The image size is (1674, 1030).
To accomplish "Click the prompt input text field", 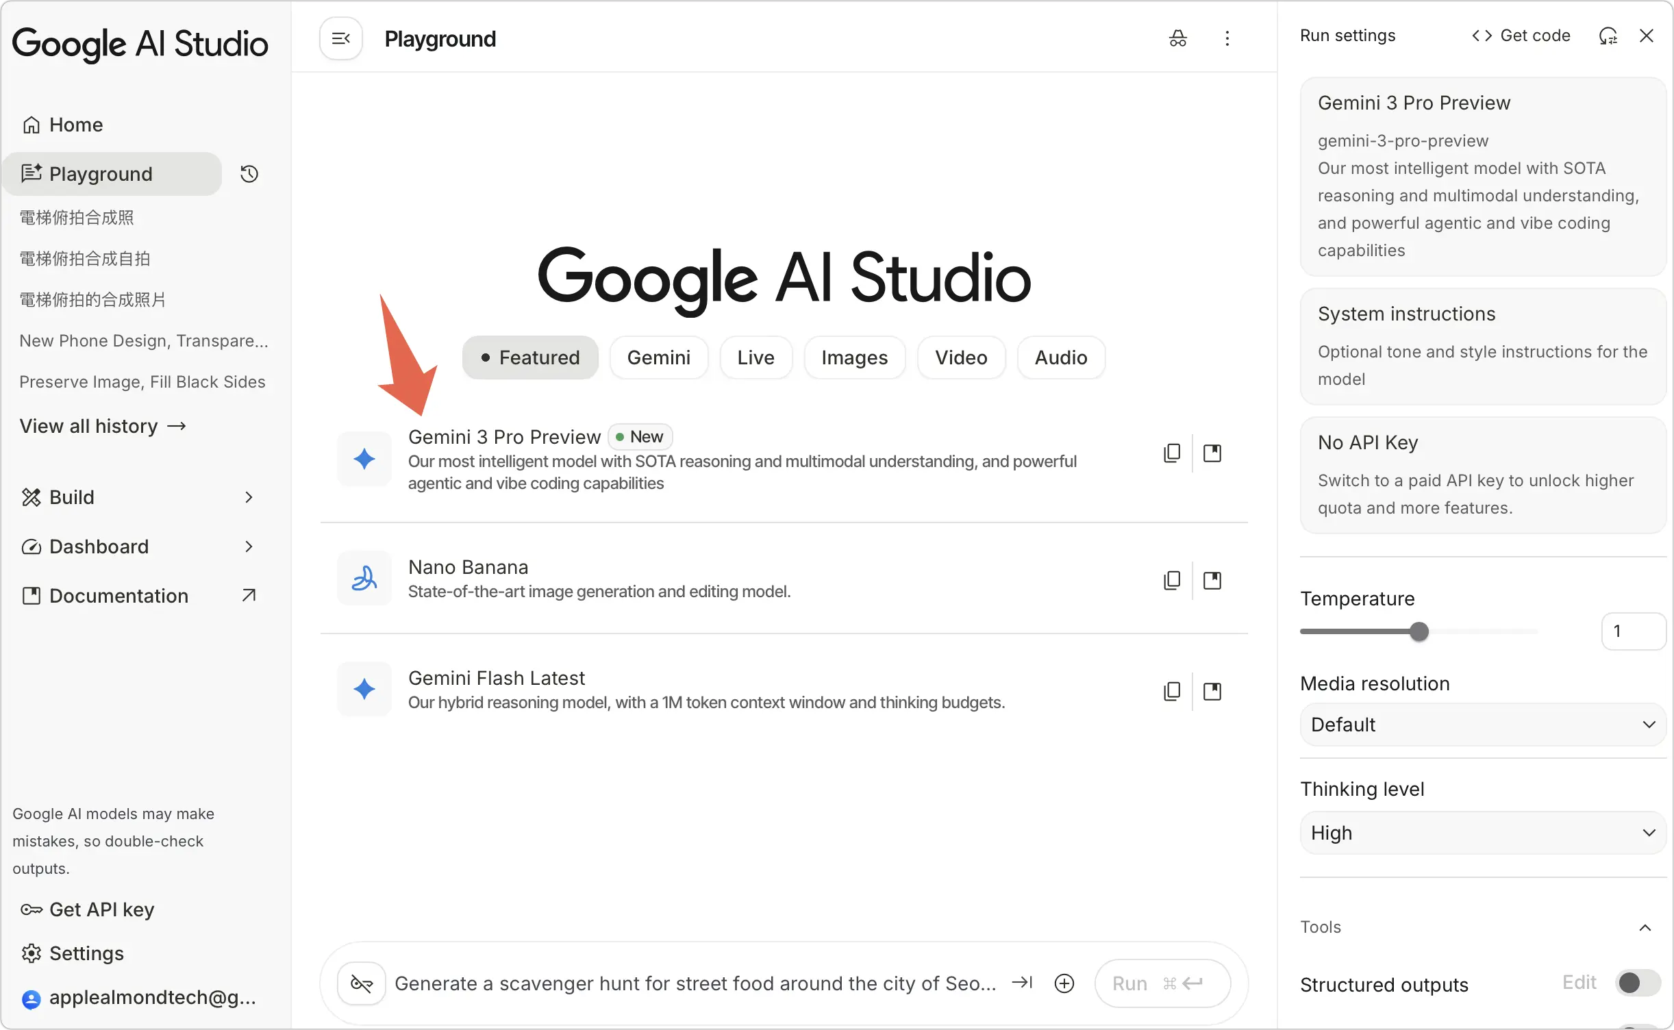I will click(x=695, y=983).
